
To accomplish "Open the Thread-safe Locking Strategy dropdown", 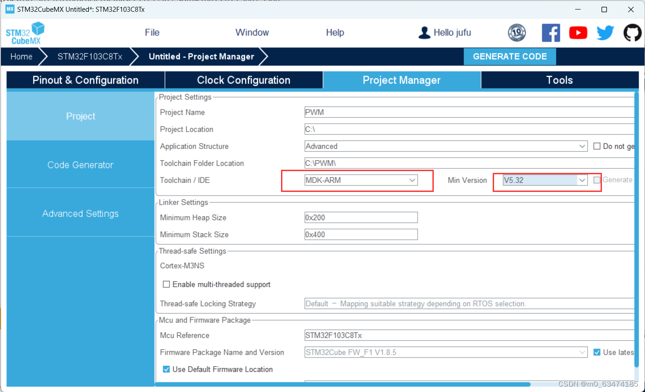I will [x=470, y=304].
